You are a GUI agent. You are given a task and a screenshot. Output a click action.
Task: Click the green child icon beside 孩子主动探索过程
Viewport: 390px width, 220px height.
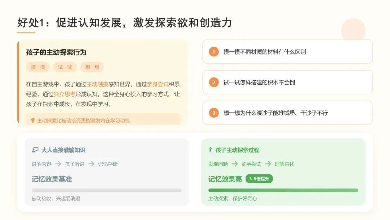click(211, 150)
